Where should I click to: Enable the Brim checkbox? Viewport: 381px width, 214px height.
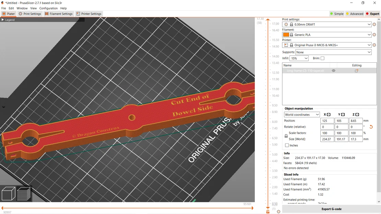pos(322,58)
